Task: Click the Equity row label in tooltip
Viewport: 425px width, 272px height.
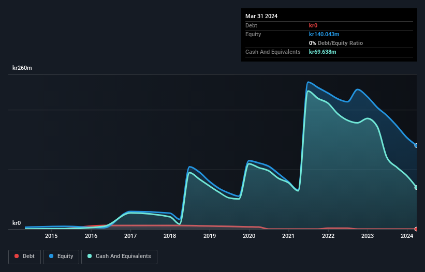Action: (x=253, y=34)
